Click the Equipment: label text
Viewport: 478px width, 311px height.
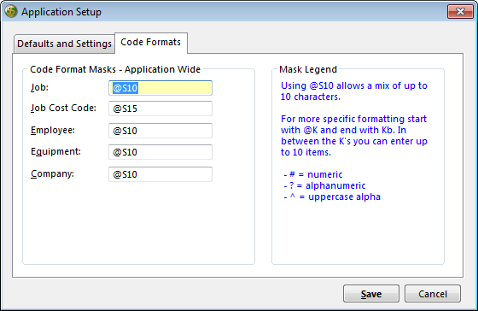pyautogui.click(x=55, y=152)
